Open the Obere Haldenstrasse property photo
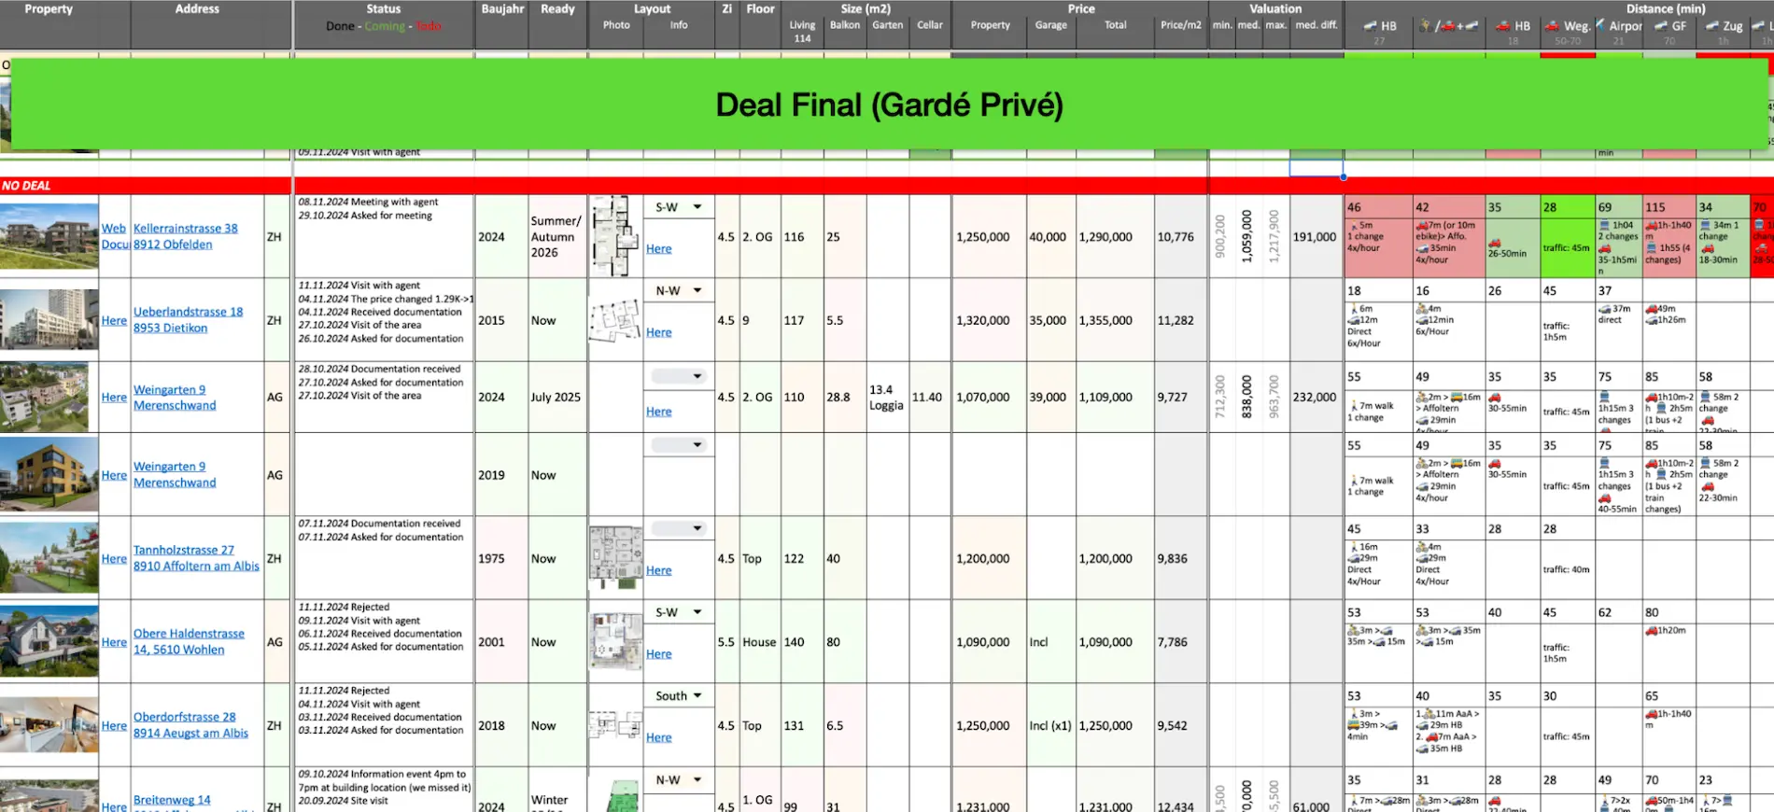The height and width of the screenshot is (812, 1774). click(49, 641)
